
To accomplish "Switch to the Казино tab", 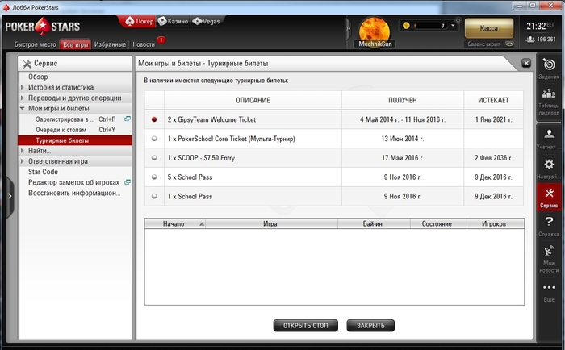I will pos(173,21).
